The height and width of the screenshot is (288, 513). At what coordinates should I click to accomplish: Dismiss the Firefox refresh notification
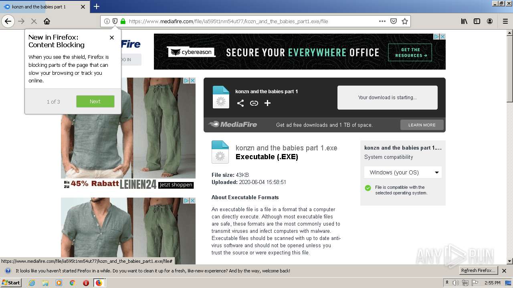tap(504, 271)
